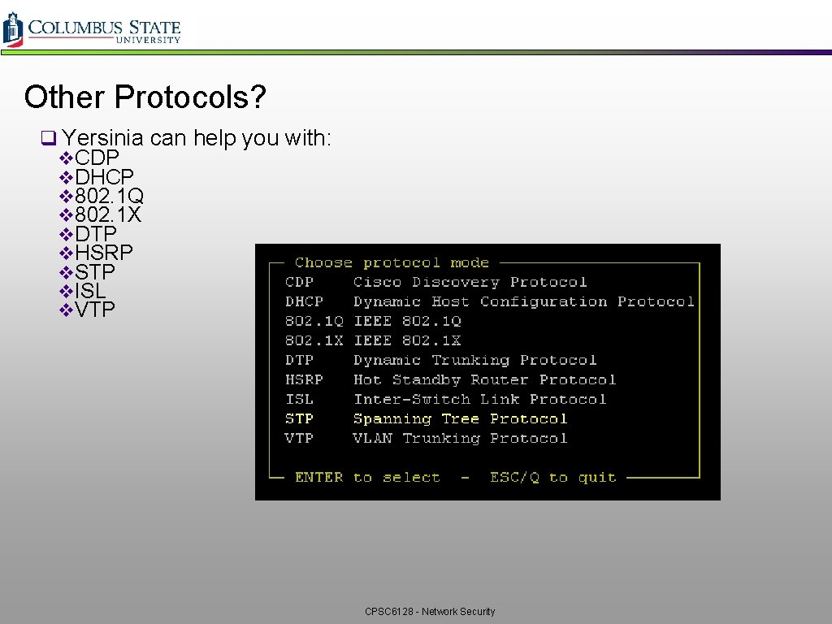This screenshot has width=832, height=624.
Task: Select the DHCP bullet in the list
Action: pyautogui.click(x=97, y=176)
